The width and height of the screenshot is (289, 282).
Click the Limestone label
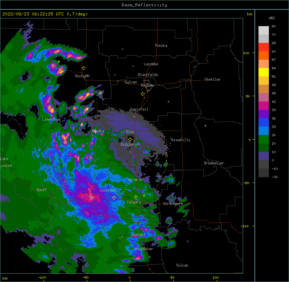(x=51, y=119)
